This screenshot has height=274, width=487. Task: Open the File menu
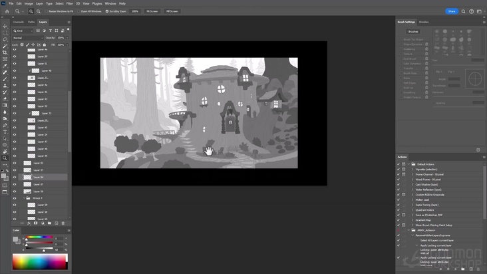[11, 3]
